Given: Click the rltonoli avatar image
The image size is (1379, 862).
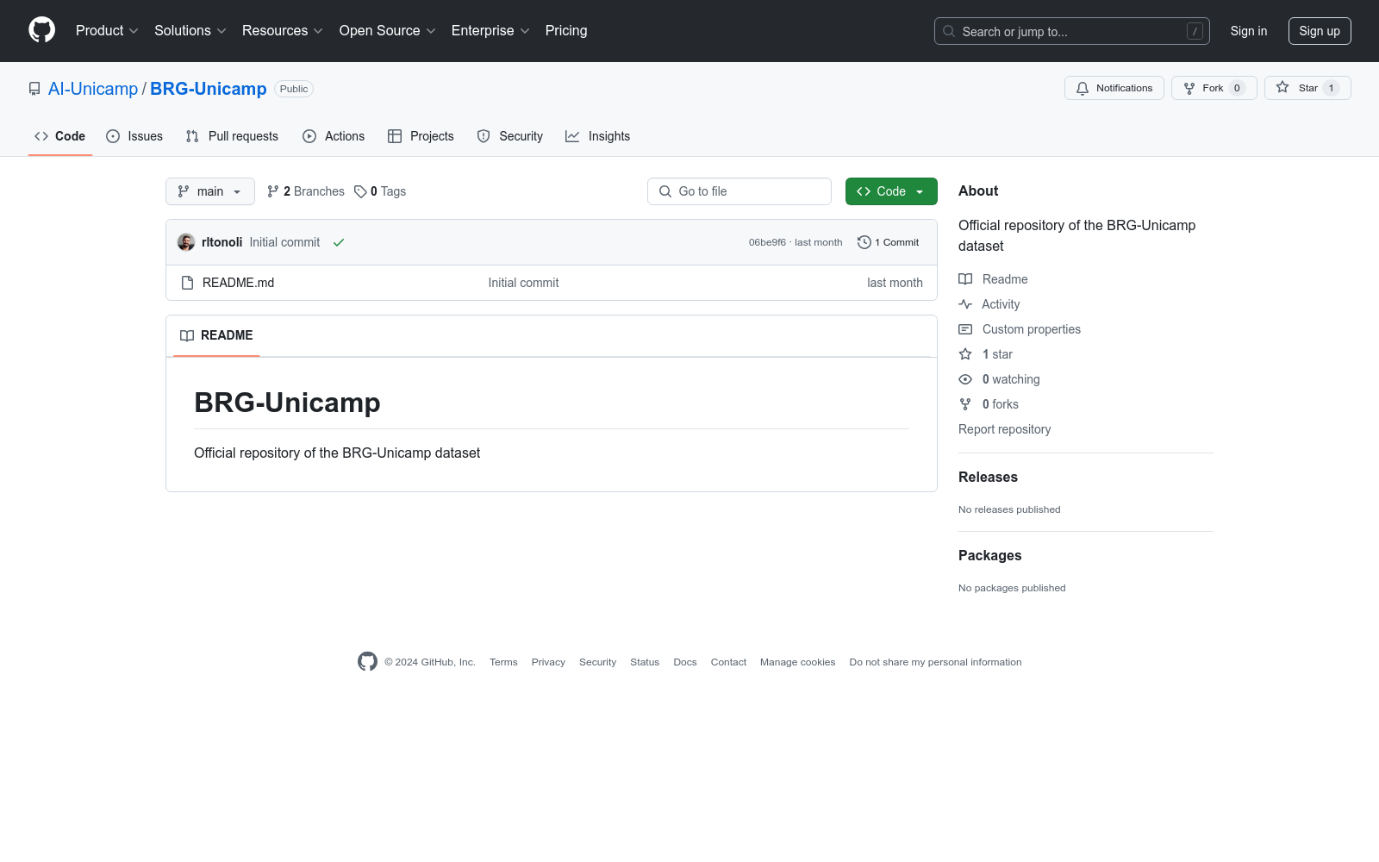Looking at the screenshot, I should pyautogui.click(x=186, y=242).
